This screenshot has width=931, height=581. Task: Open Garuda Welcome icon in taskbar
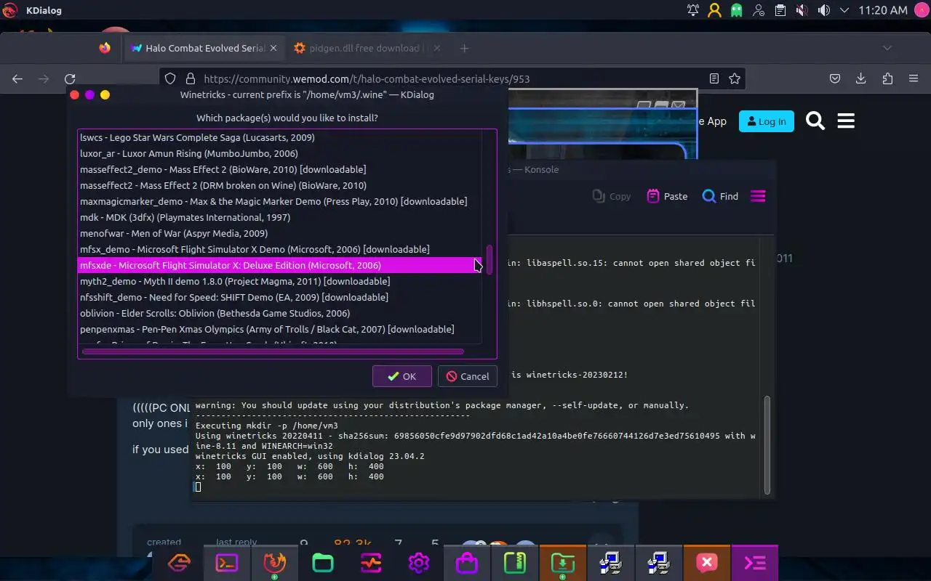pyautogui.click(x=179, y=563)
